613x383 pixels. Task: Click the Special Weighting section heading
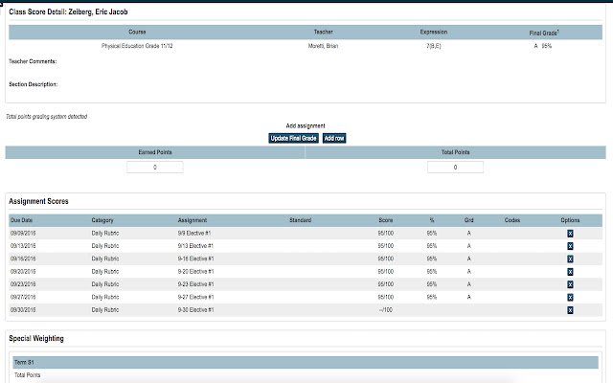click(36, 338)
